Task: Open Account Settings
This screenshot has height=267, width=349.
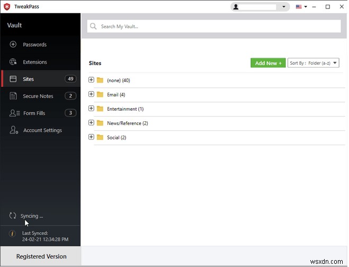Action: [40, 130]
